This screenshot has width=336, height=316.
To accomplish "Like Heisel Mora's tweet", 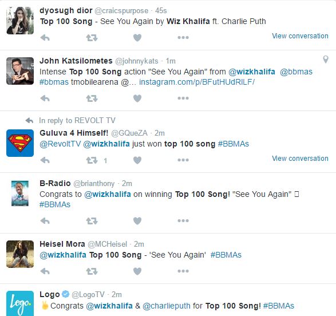I will 137,271.
